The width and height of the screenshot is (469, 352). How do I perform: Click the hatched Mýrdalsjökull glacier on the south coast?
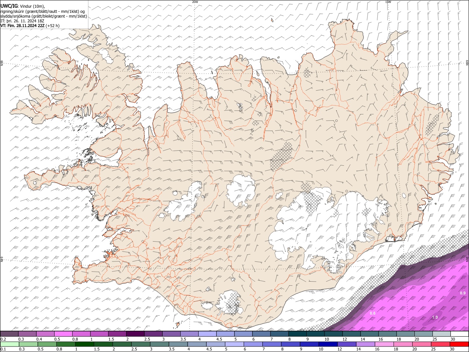pos(230,303)
